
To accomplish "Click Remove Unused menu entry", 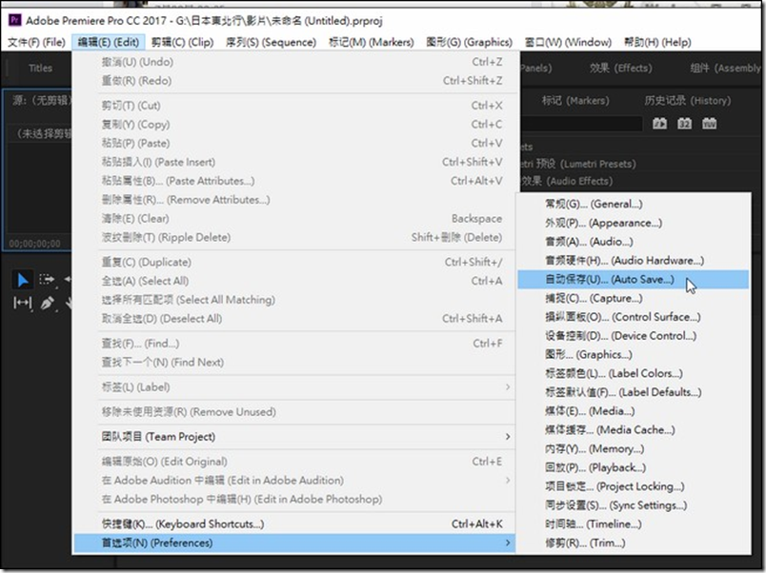I will (294, 412).
